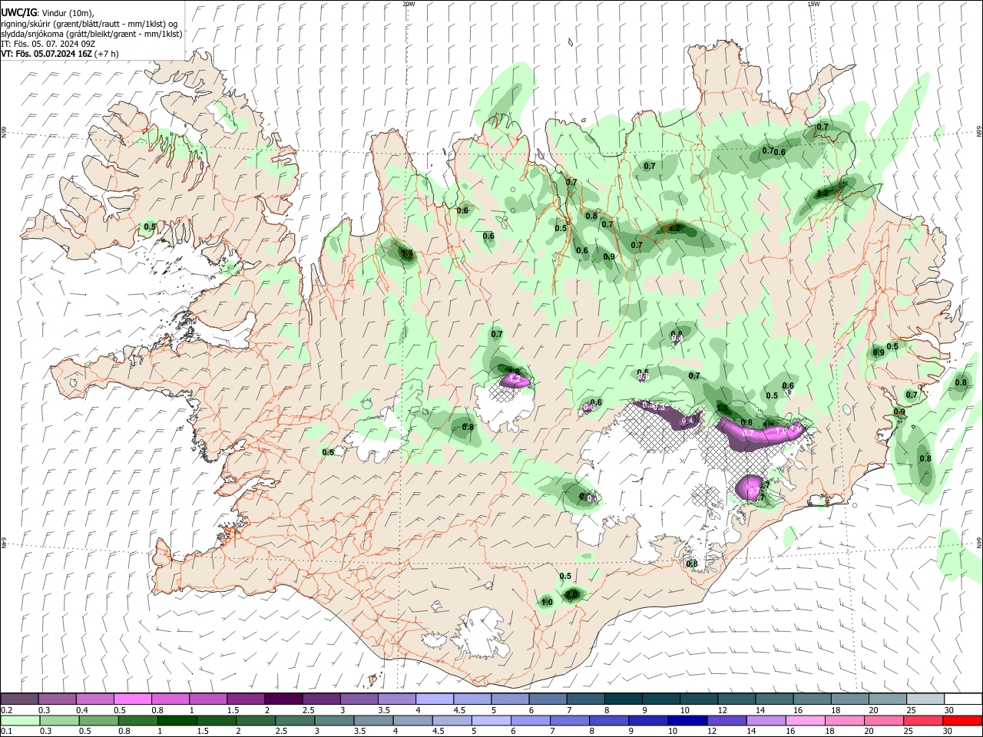Click the 'VT: Fös. 05.07.2024 16Z (+7 h)' line
983x737 pixels.
pos(60,55)
